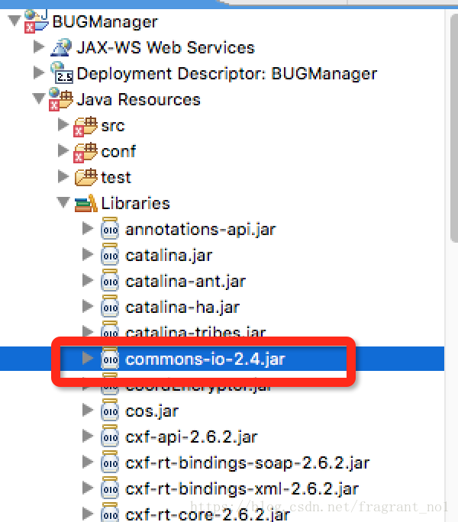Select the Libraries label
This screenshot has height=522, width=458.
click(136, 204)
